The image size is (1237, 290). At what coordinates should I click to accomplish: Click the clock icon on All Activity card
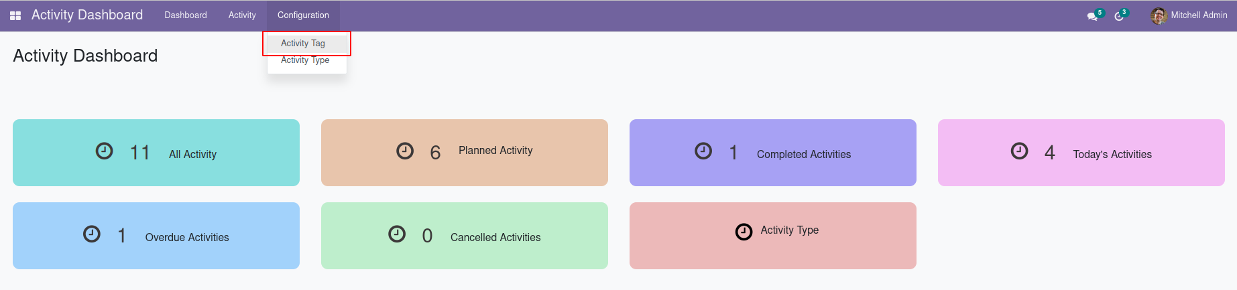[x=105, y=151]
